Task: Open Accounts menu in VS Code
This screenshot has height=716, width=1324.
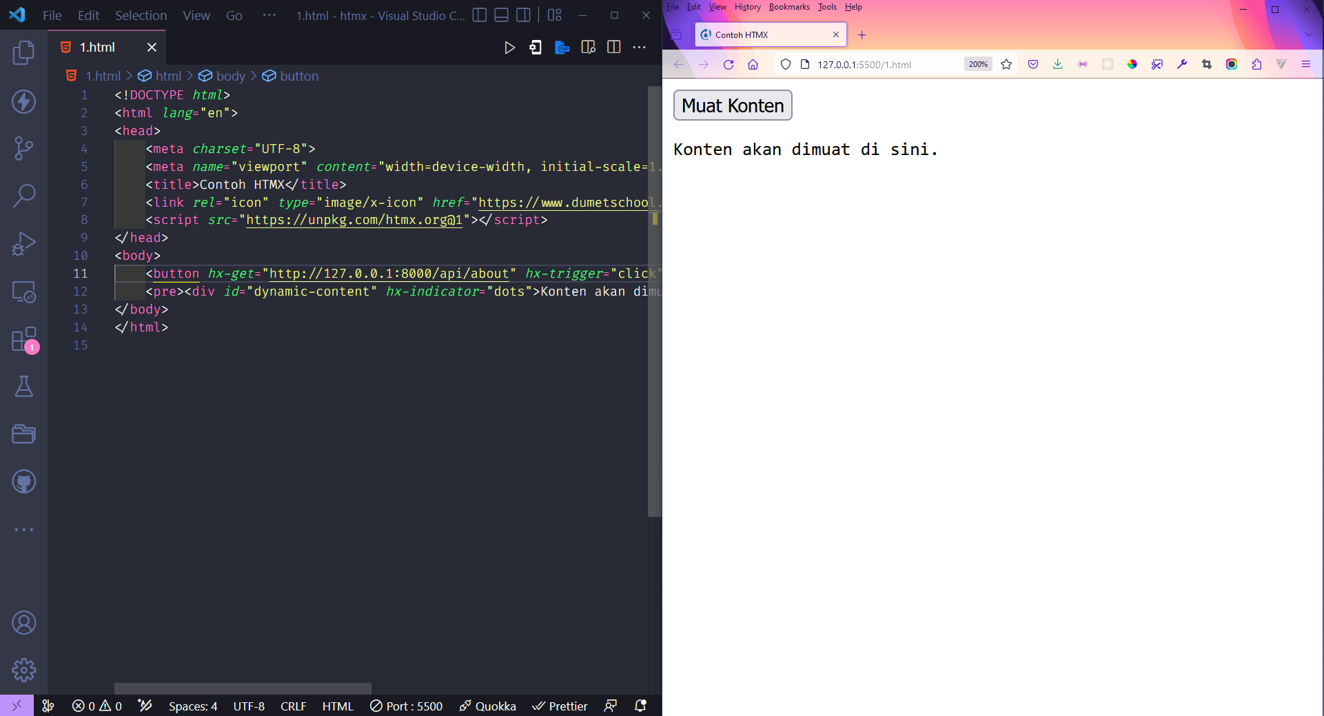Action: pos(23,623)
